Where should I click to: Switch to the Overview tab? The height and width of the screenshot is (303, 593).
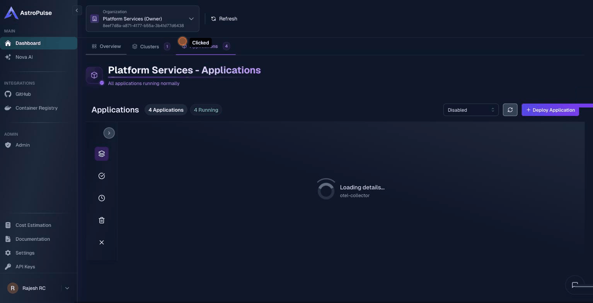click(106, 46)
